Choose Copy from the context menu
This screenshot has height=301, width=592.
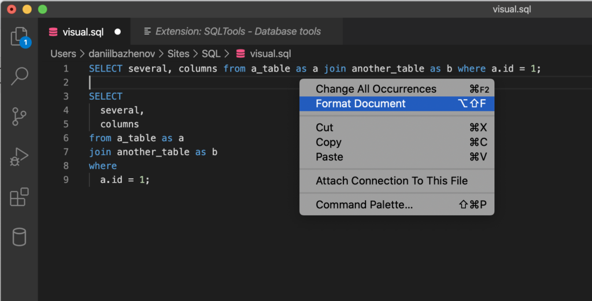point(397,142)
